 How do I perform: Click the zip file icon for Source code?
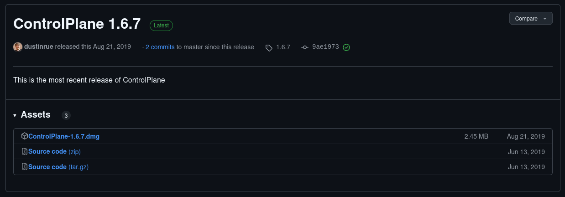(25, 151)
